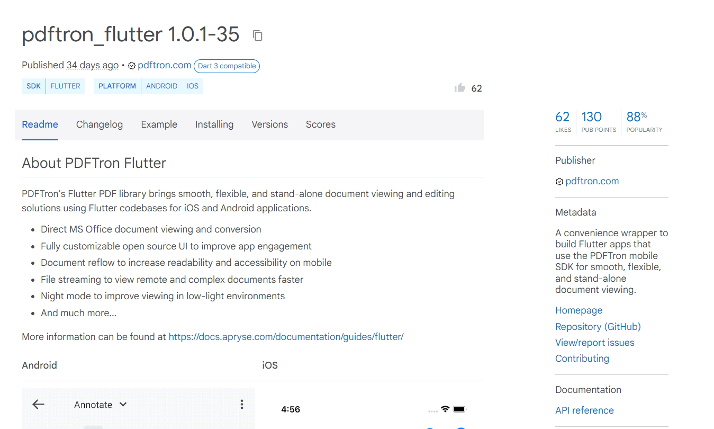Copy the package name using the copy icon
Viewport: 714px width, 429px height.
click(x=257, y=35)
